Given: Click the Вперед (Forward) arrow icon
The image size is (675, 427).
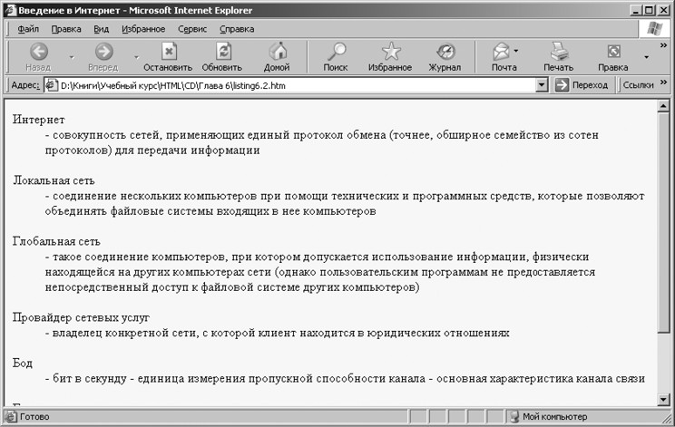Looking at the screenshot, I should coord(103,53).
